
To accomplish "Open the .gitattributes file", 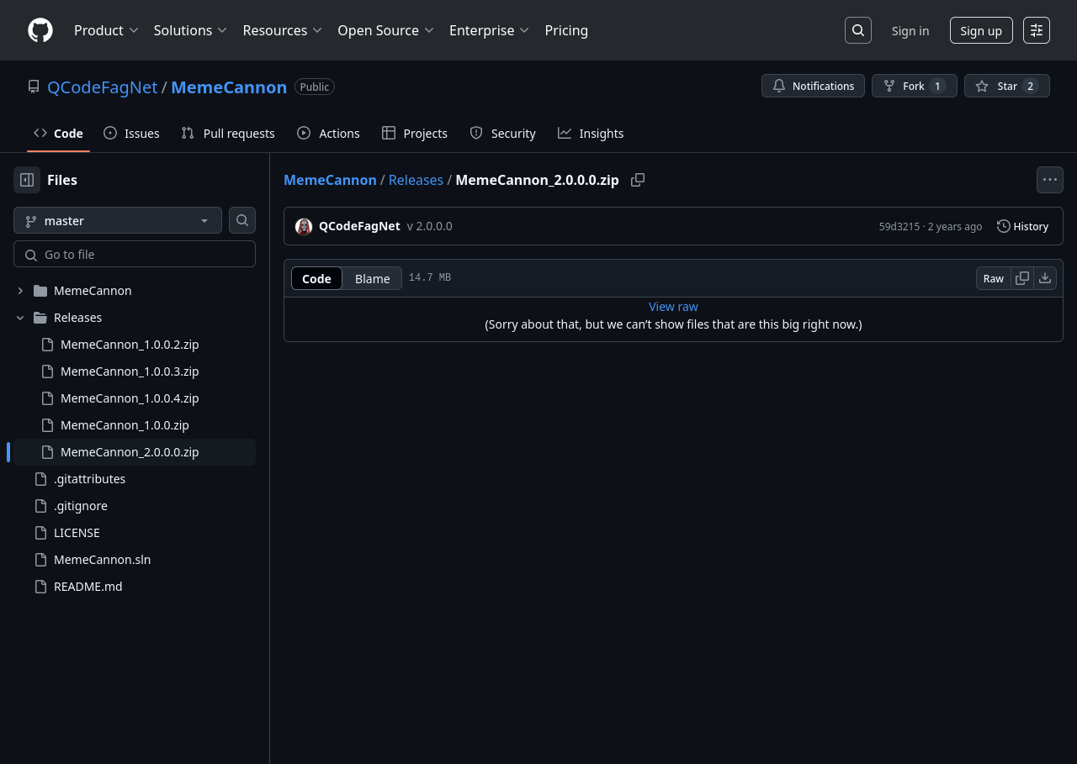I will point(89,479).
